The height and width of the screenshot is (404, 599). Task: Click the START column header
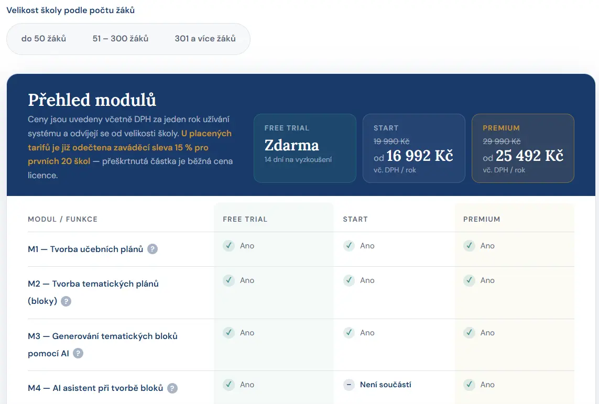click(355, 219)
